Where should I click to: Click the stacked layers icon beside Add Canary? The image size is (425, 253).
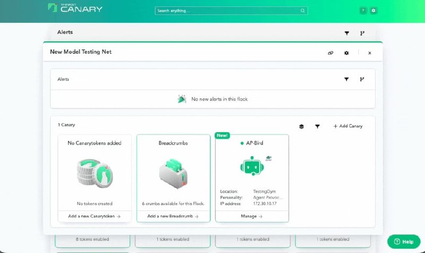301,126
